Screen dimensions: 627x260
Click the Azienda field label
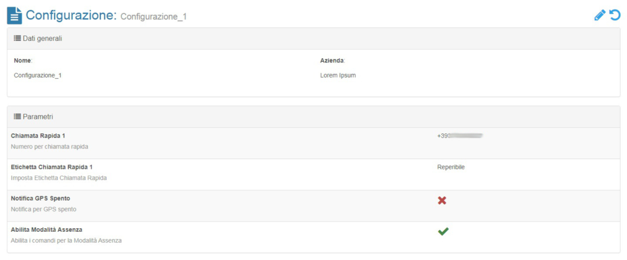(332, 61)
